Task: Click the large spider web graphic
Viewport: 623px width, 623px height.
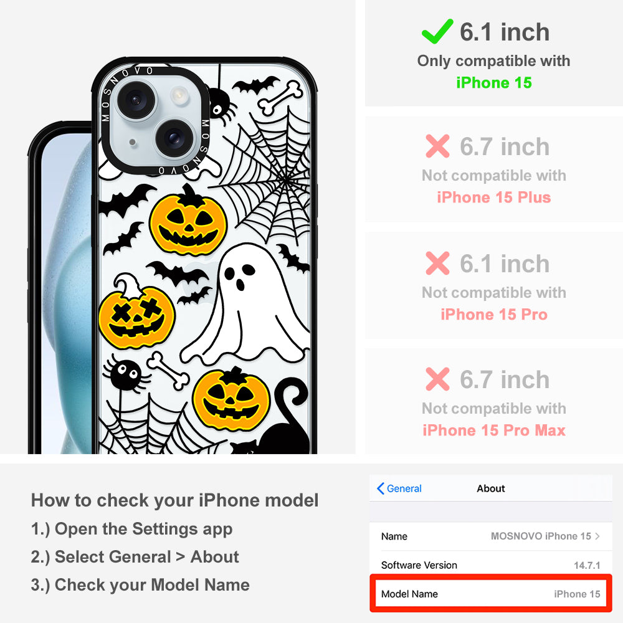Action: 264,179
